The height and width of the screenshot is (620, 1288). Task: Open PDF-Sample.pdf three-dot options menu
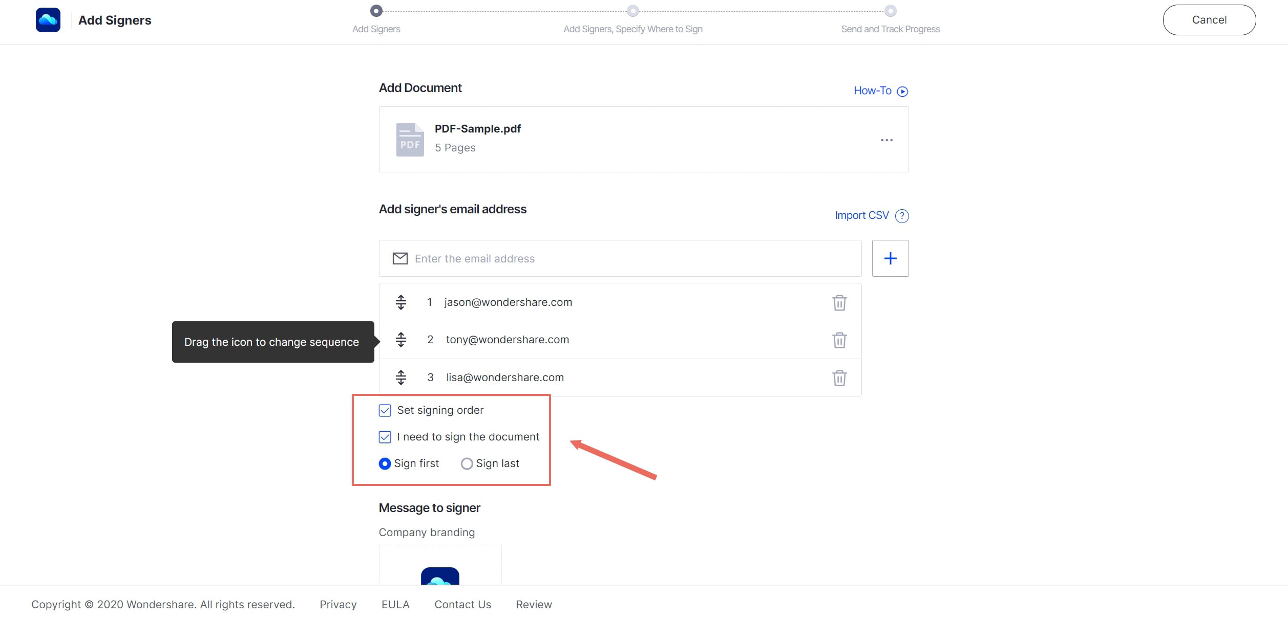[886, 140]
